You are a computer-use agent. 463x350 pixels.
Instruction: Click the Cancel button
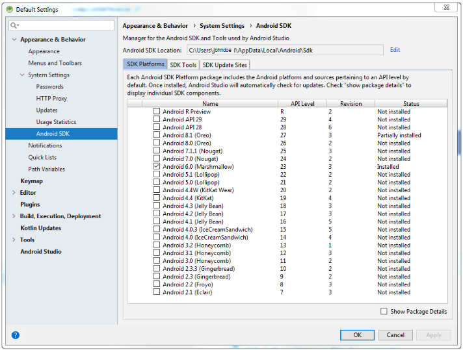395,335
